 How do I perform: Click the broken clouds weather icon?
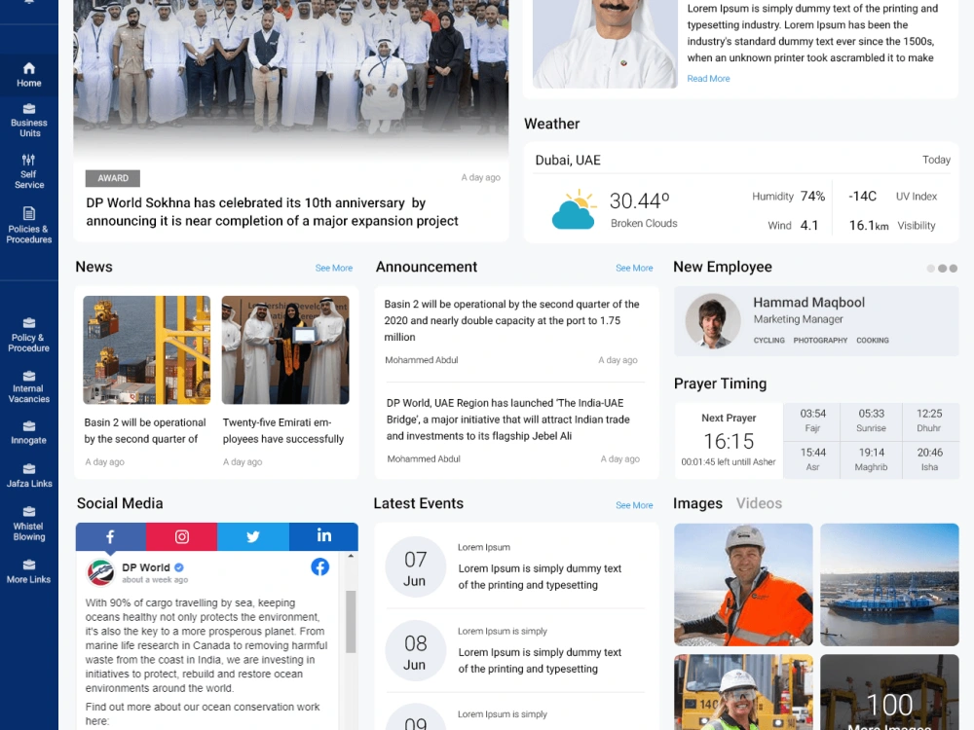pyautogui.click(x=574, y=210)
